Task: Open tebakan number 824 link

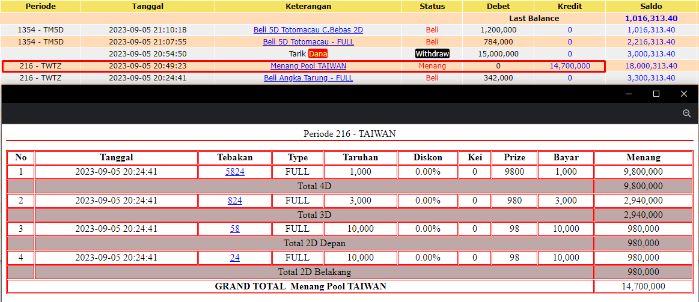Action: [x=235, y=201]
